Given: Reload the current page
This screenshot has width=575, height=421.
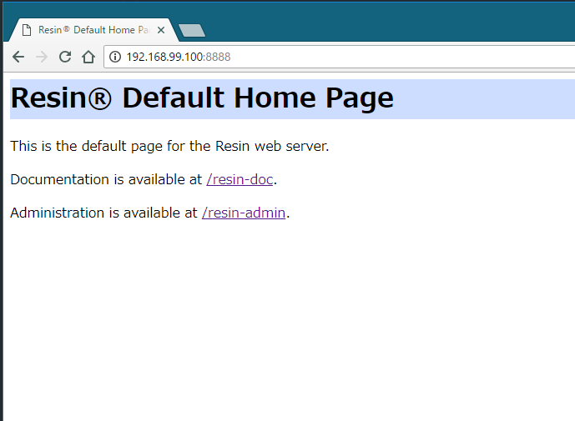Looking at the screenshot, I should point(65,57).
